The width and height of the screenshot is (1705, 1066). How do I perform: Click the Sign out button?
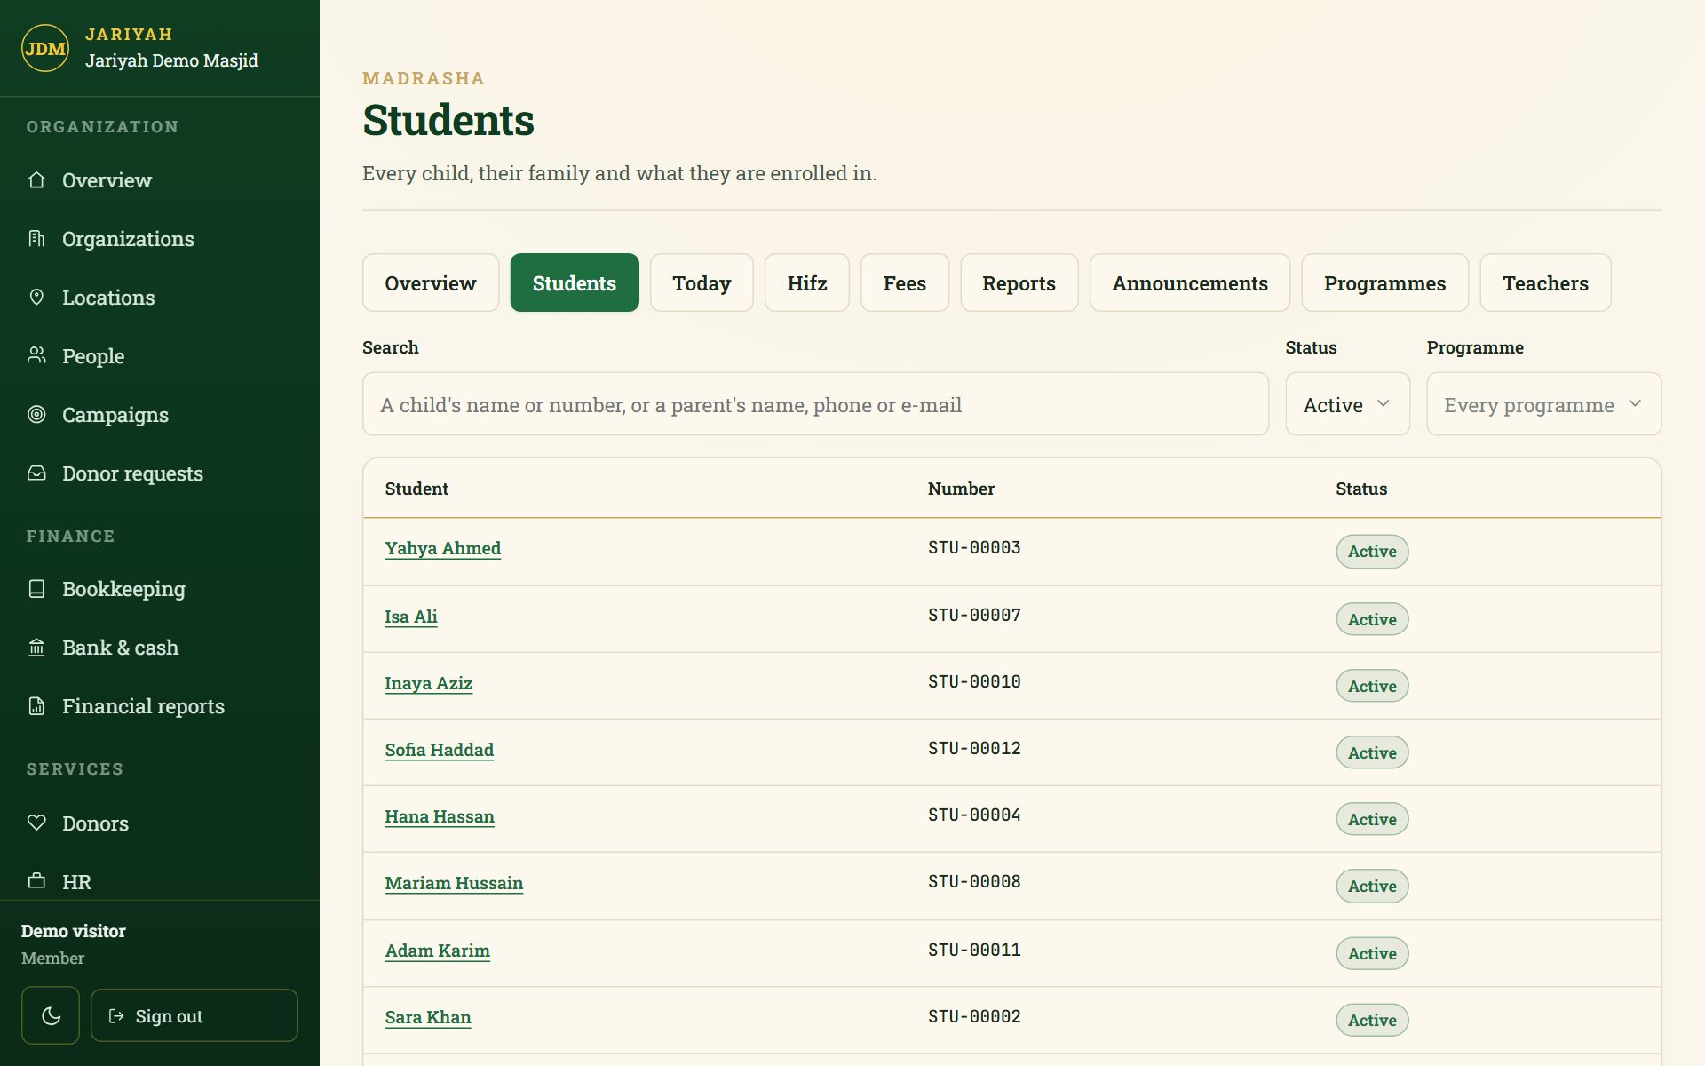194,1015
